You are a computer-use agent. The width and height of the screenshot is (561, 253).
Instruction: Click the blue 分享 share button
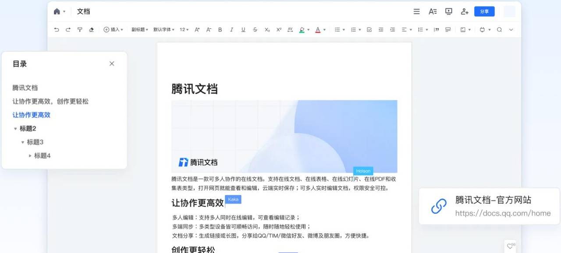(x=484, y=11)
